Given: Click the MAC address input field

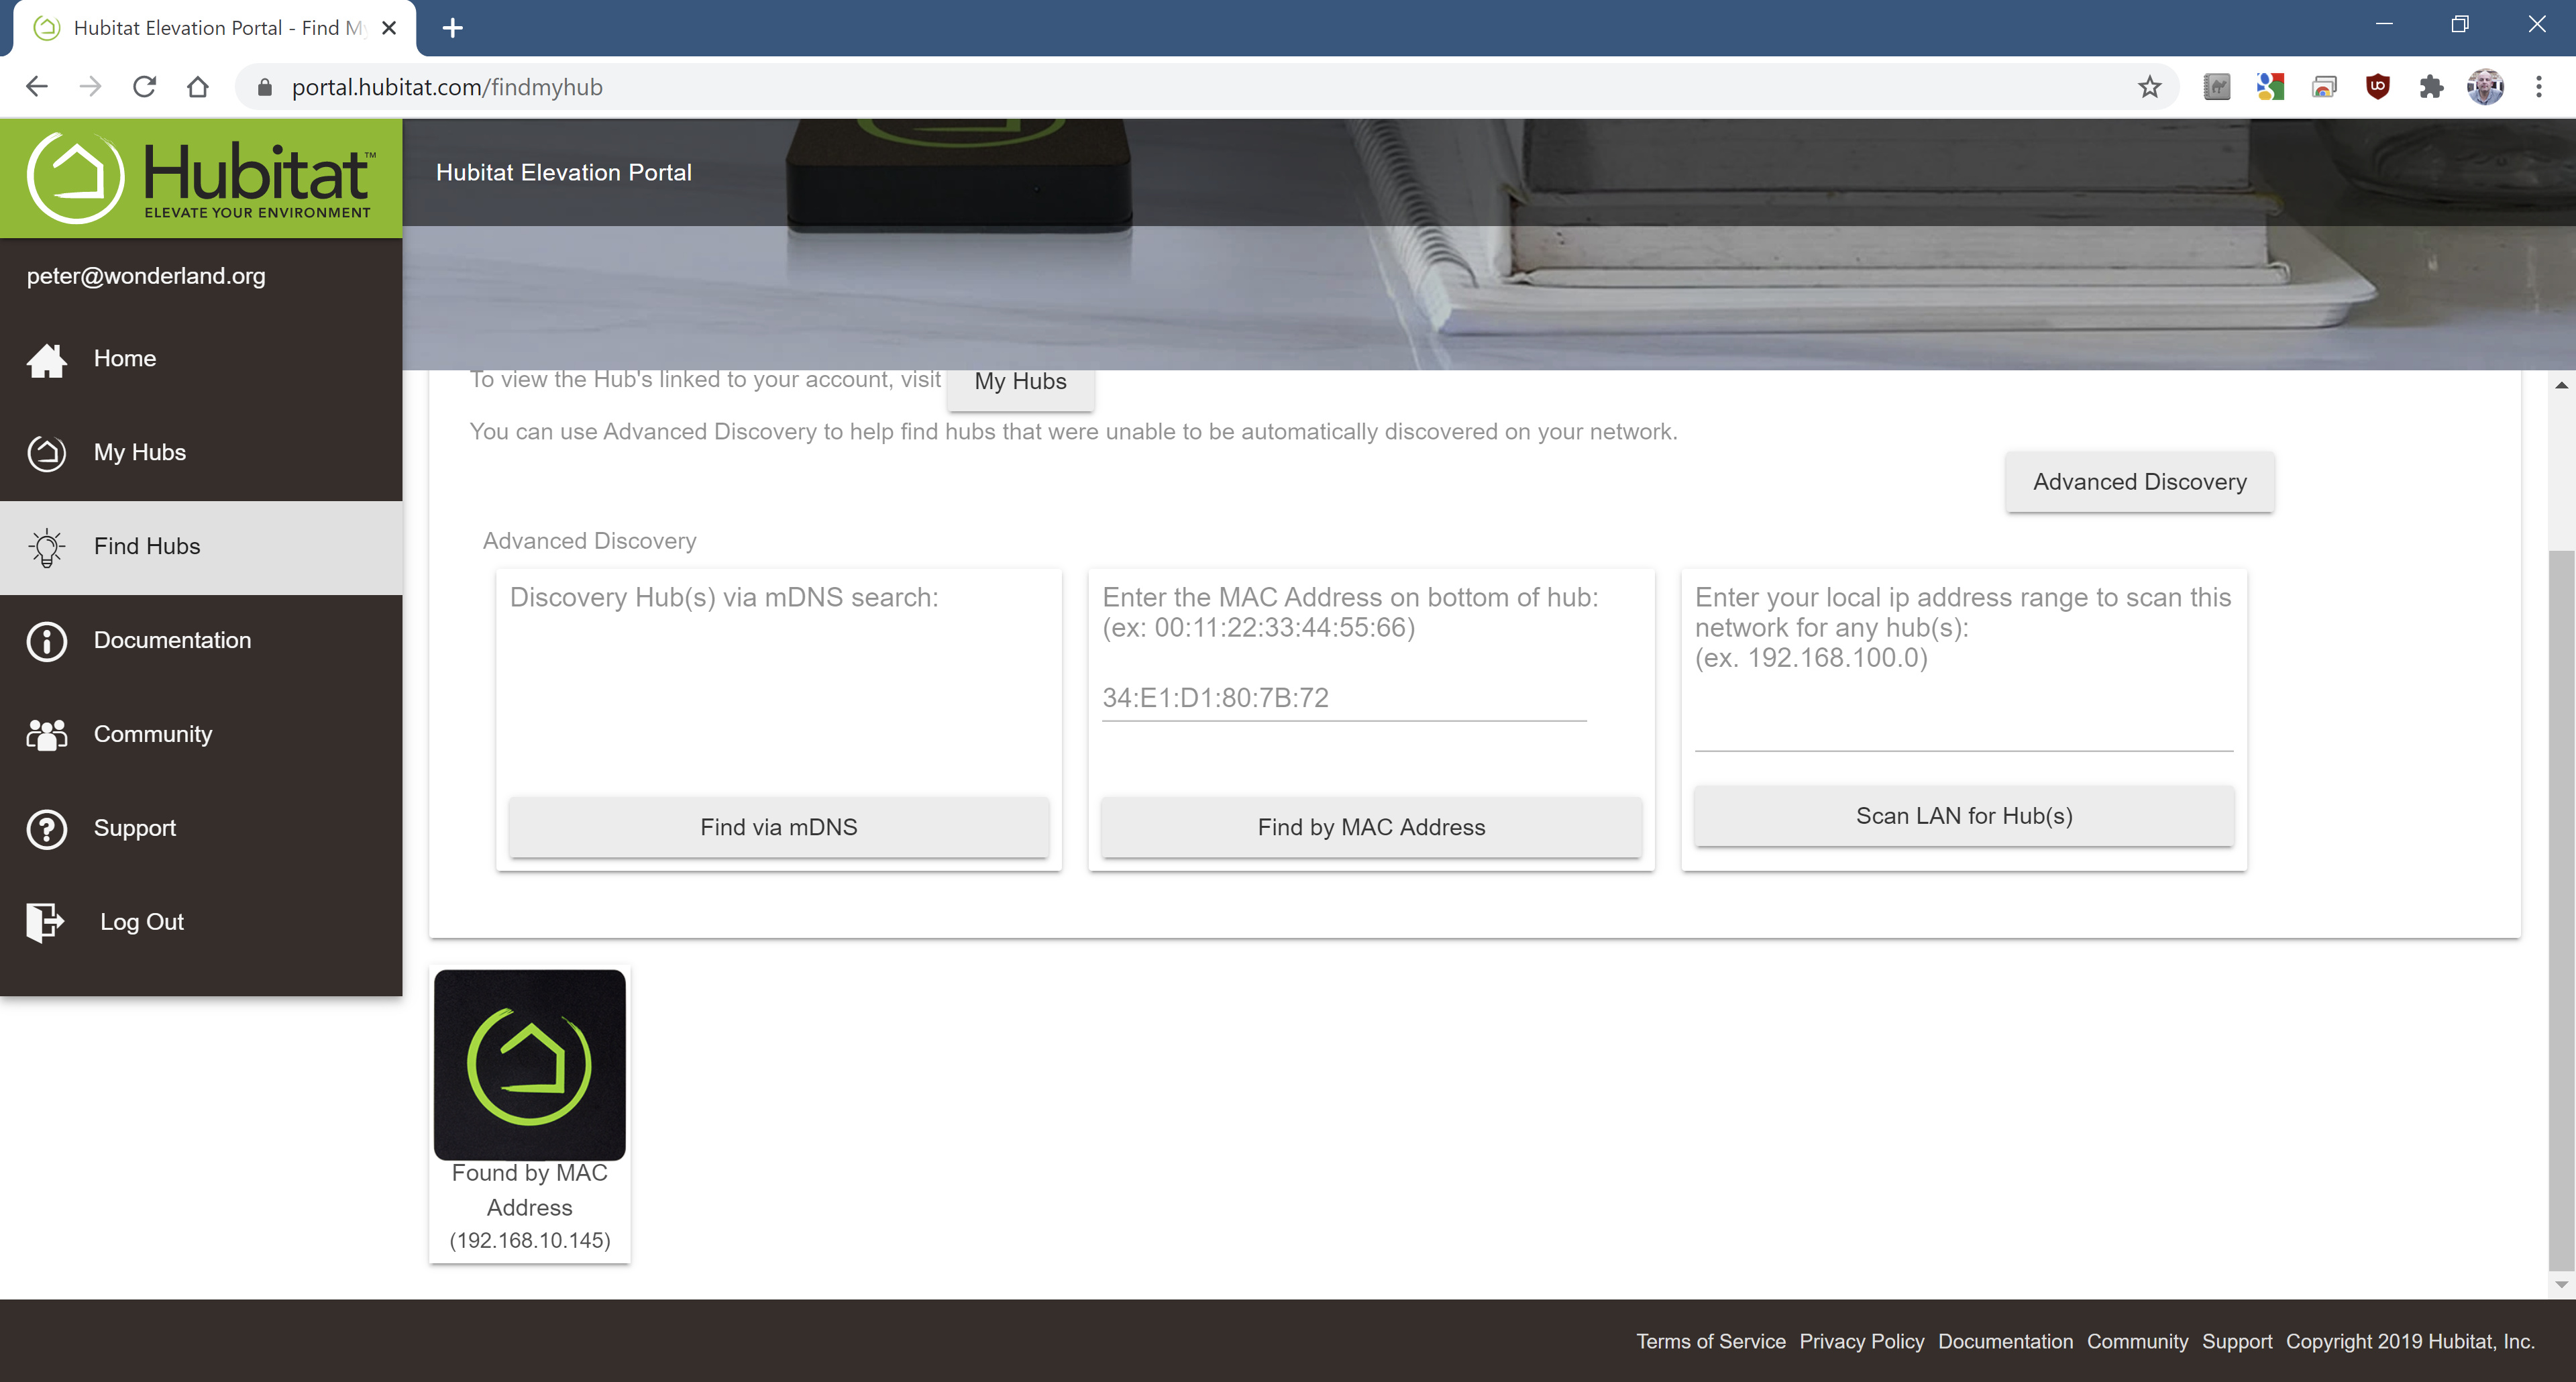Looking at the screenshot, I should coord(1343,698).
